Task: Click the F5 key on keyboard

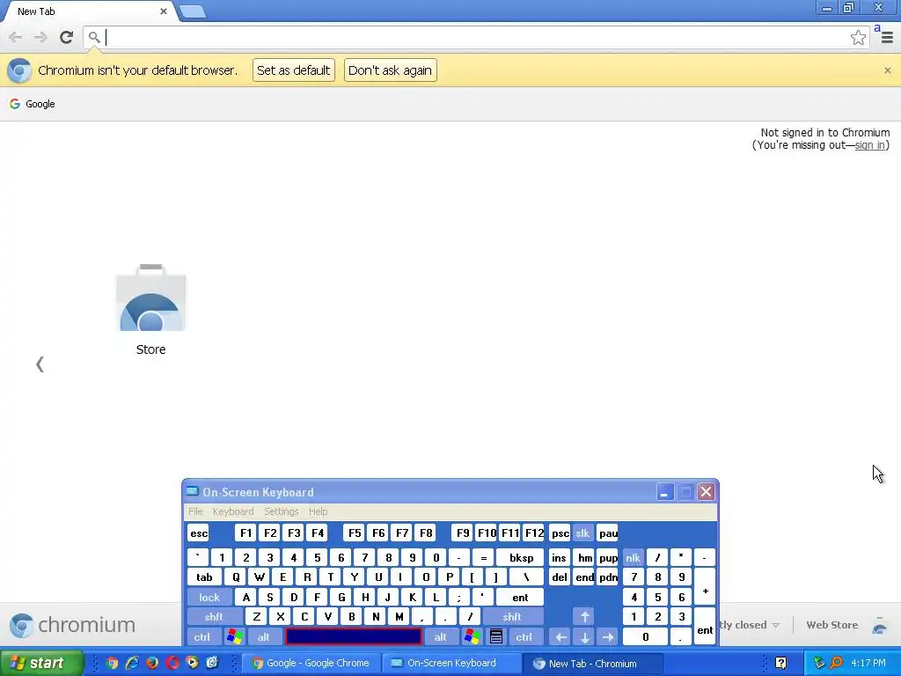Action: [x=355, y=533]
